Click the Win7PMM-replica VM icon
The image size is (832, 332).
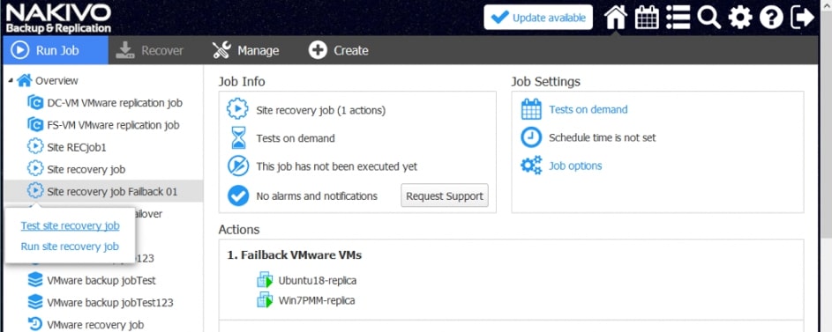(265, 300)
